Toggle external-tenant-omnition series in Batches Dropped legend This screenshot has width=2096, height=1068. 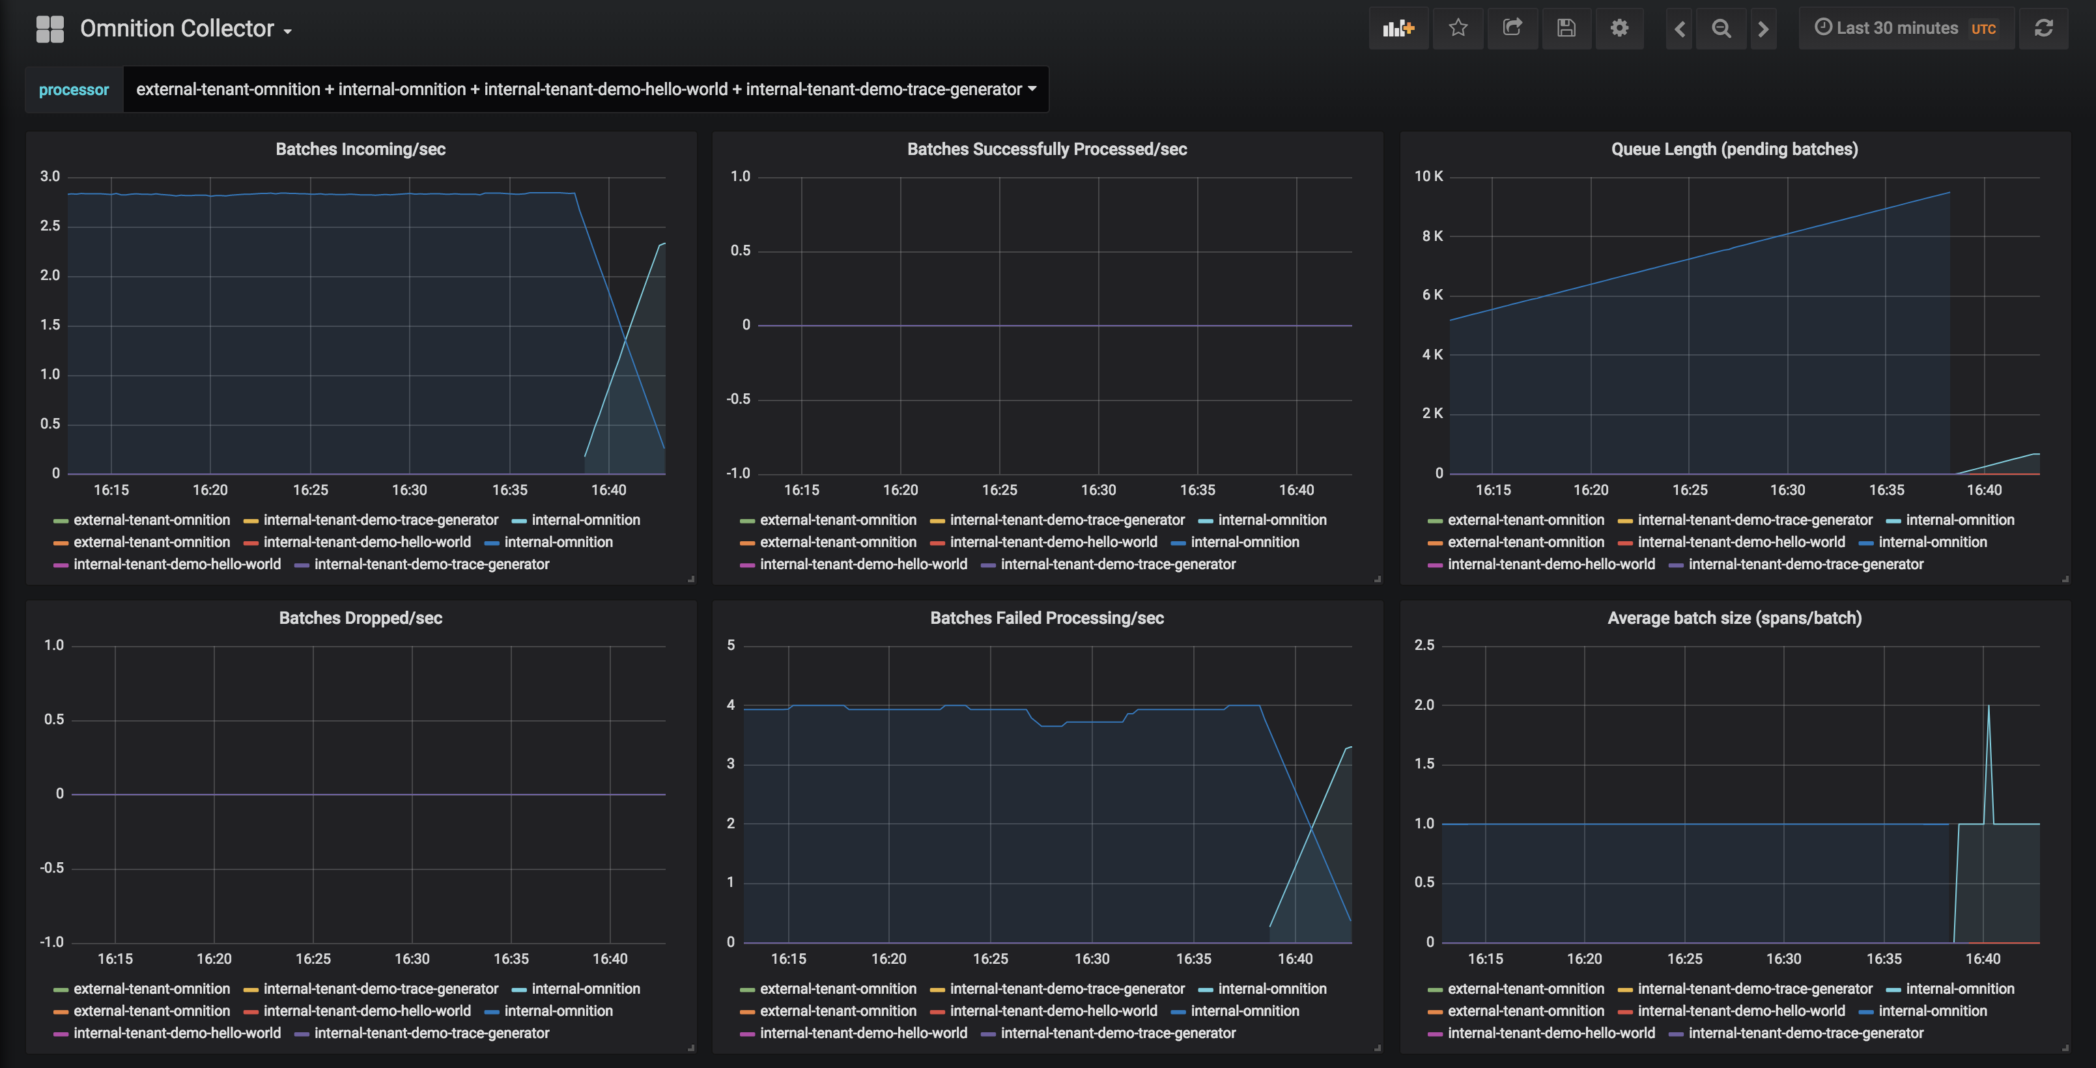pos(151,989)
